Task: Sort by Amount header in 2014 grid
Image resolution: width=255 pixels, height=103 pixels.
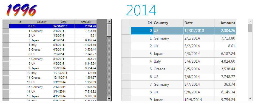Action: click(x=225, y=23)
